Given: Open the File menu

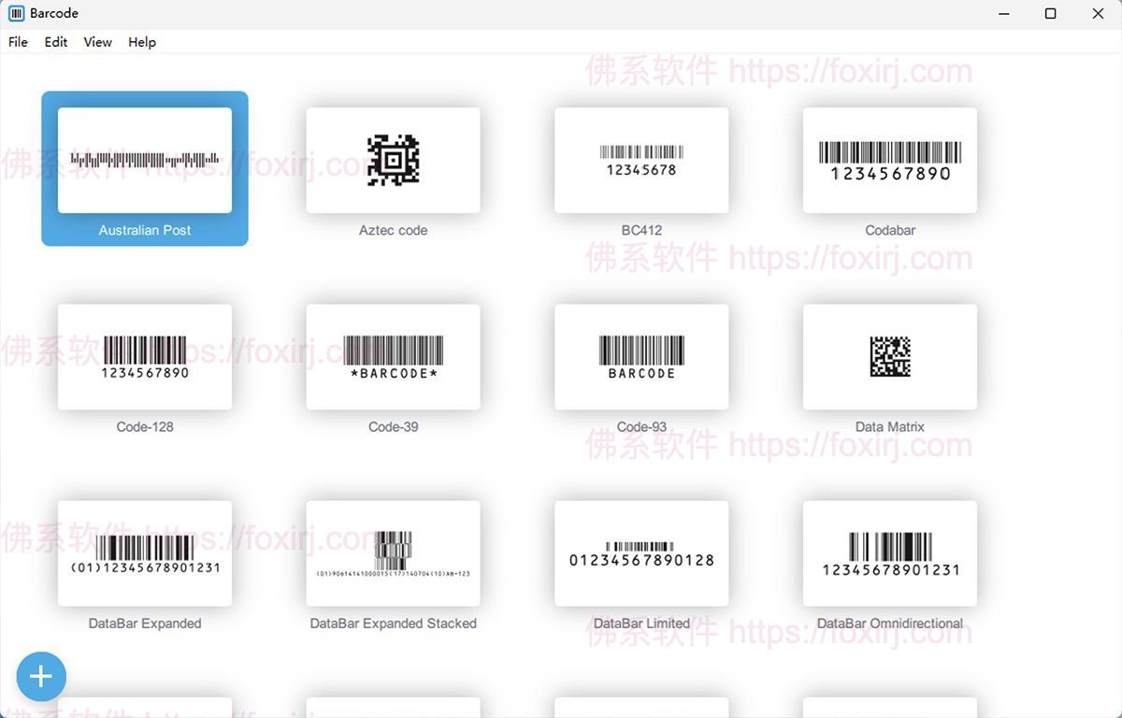Looking at the screenshot, I should click(x=18, y=42).
